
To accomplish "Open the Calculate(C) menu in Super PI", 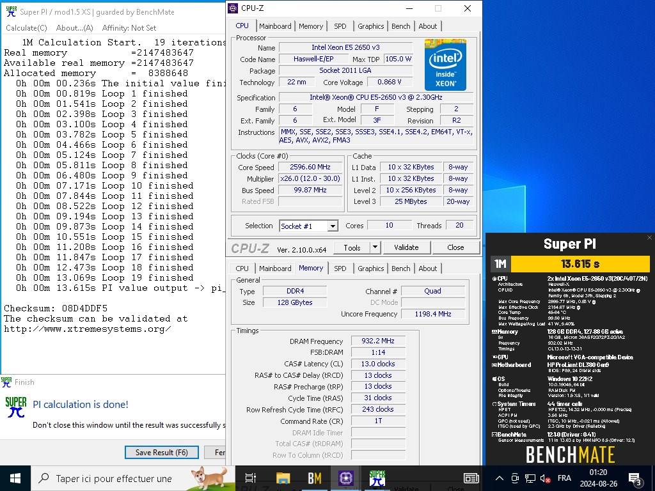I will click(x=26, y=28).
